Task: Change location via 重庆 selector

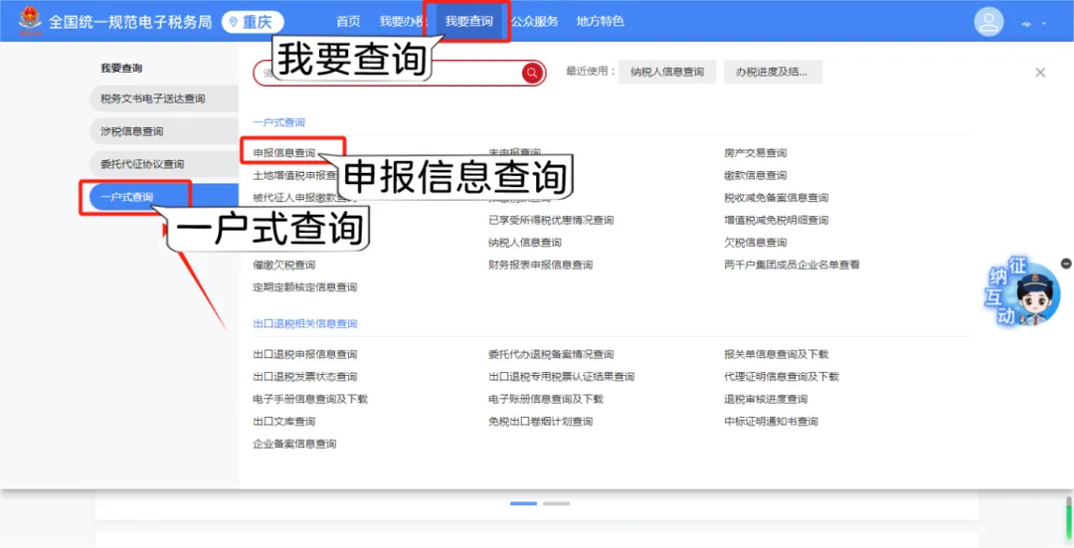Action: pos(252,22)
